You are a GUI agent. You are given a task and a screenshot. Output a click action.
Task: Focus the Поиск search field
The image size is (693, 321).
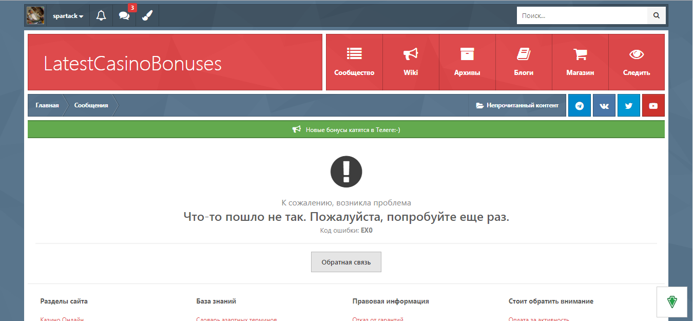click(x=582, y=16)
